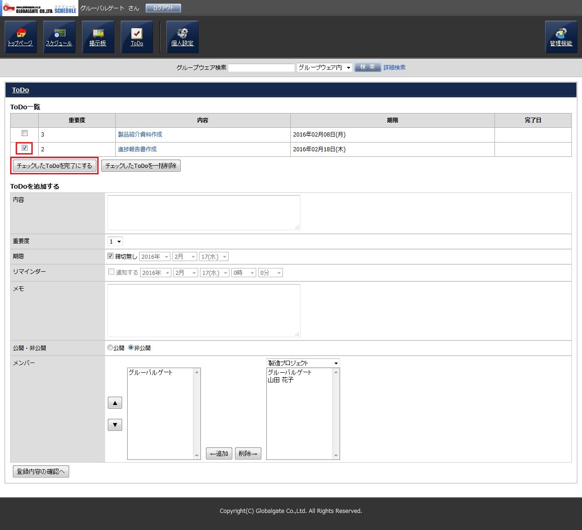Uncheck the 締切無し deadline checkbox
The image size is (582, 530).
[x=111, y=256]
